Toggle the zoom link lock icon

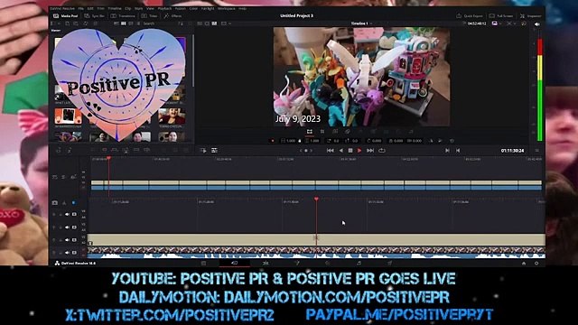coord(300,141)
